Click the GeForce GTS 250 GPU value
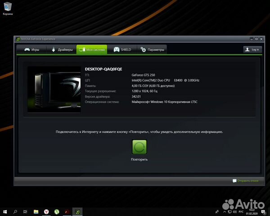 click(143, 75)
